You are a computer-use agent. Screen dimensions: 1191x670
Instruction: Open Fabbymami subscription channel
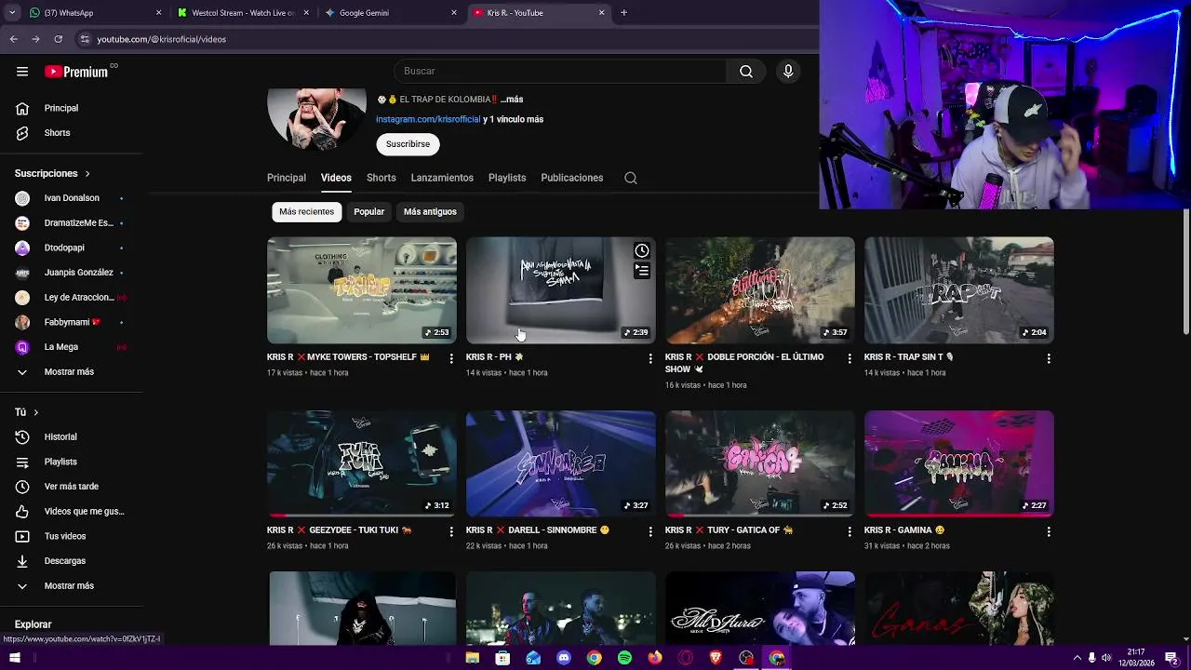tap(71, 322)
